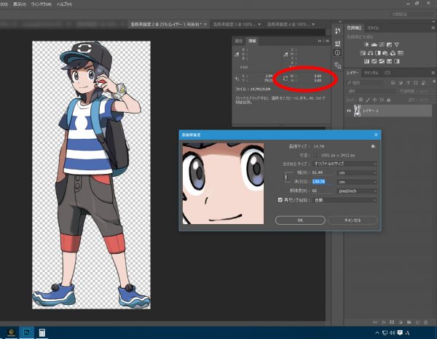Add a Threshold adjustment layer

click(x=382, y=61)
